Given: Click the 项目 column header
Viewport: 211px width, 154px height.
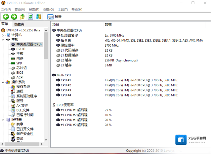Looking at the screenshot, I should [x=56, y=24].
